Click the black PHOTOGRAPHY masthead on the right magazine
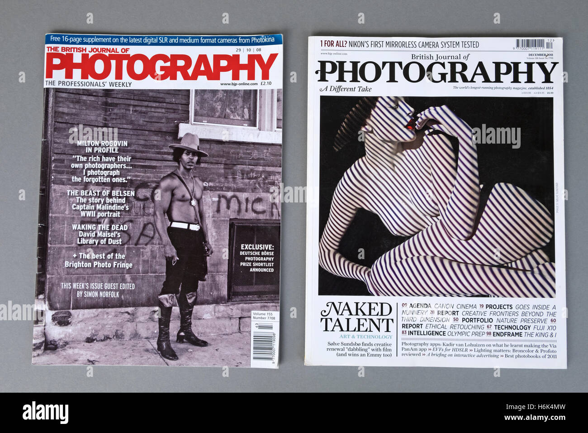This screenshot has width=588, height=433. 436,73
